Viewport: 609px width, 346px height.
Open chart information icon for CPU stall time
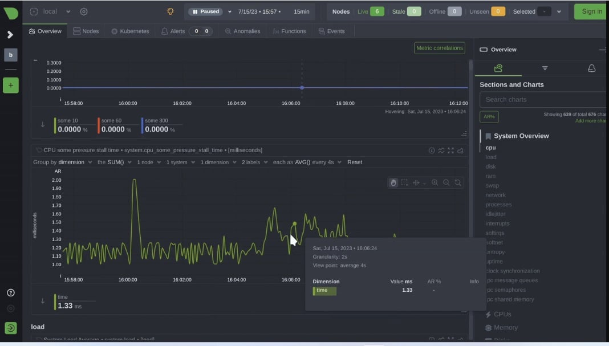point(432,150)
